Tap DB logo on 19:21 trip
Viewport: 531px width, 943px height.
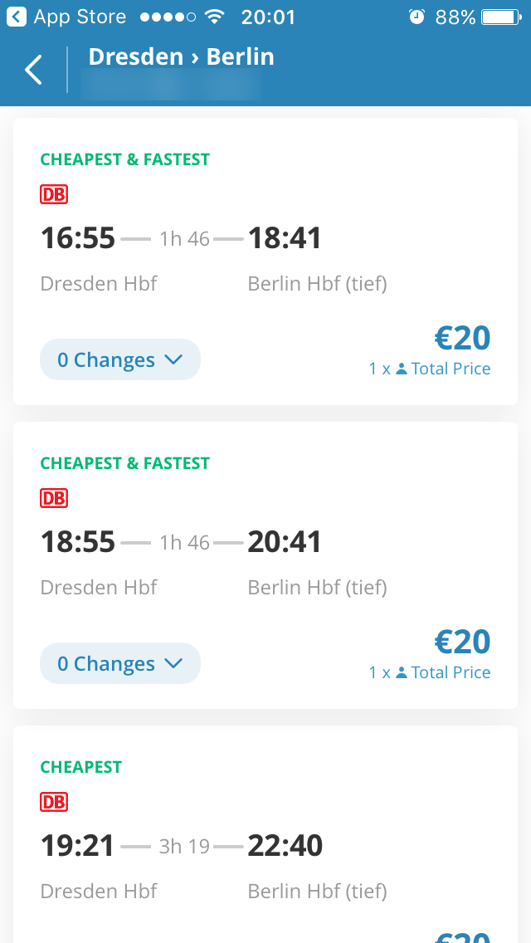(54, 802)
